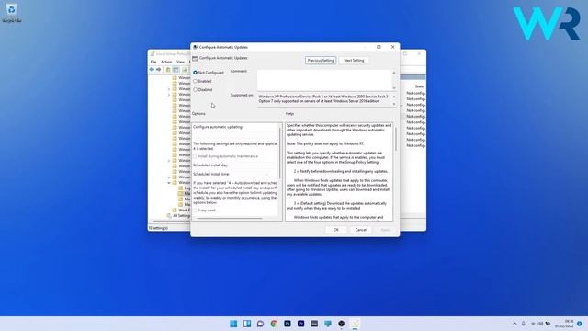
Task: Confirm the dialog with OK
Action: click(336, 230)
